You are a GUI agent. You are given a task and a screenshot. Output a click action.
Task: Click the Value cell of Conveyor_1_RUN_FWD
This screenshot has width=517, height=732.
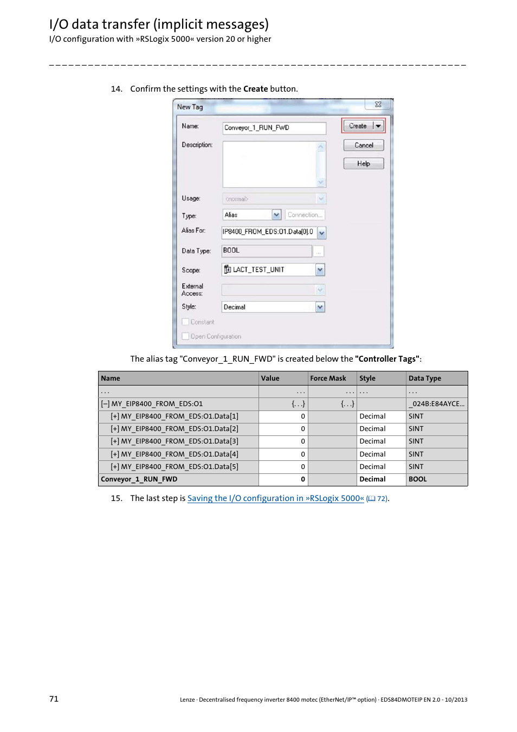283,479
